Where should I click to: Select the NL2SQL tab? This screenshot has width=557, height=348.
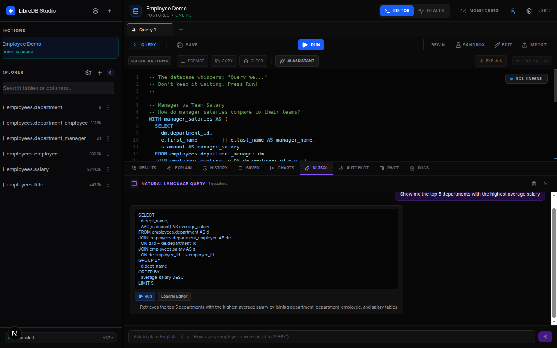[316, 168]
